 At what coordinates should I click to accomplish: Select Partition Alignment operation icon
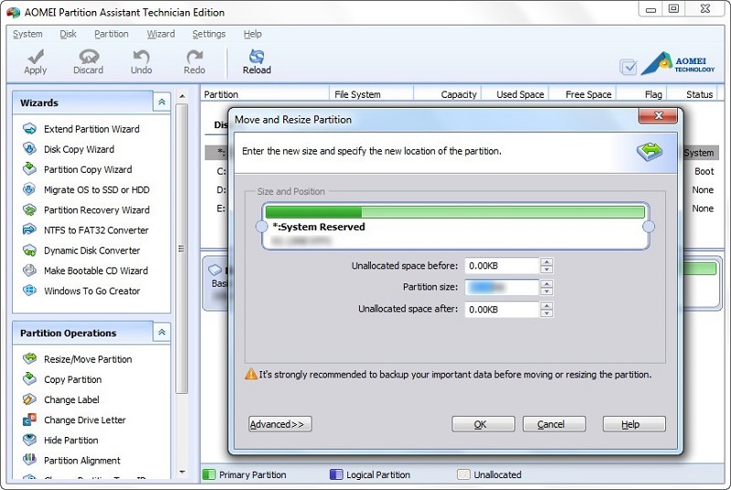(x=29, y=460)
